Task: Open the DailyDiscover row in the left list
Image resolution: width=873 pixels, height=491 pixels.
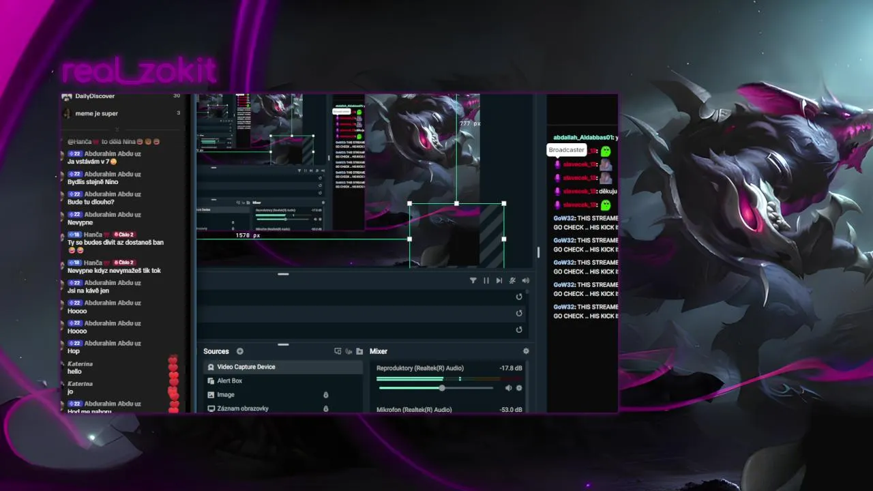Action: pyautogui.click(x=123, y=97)
